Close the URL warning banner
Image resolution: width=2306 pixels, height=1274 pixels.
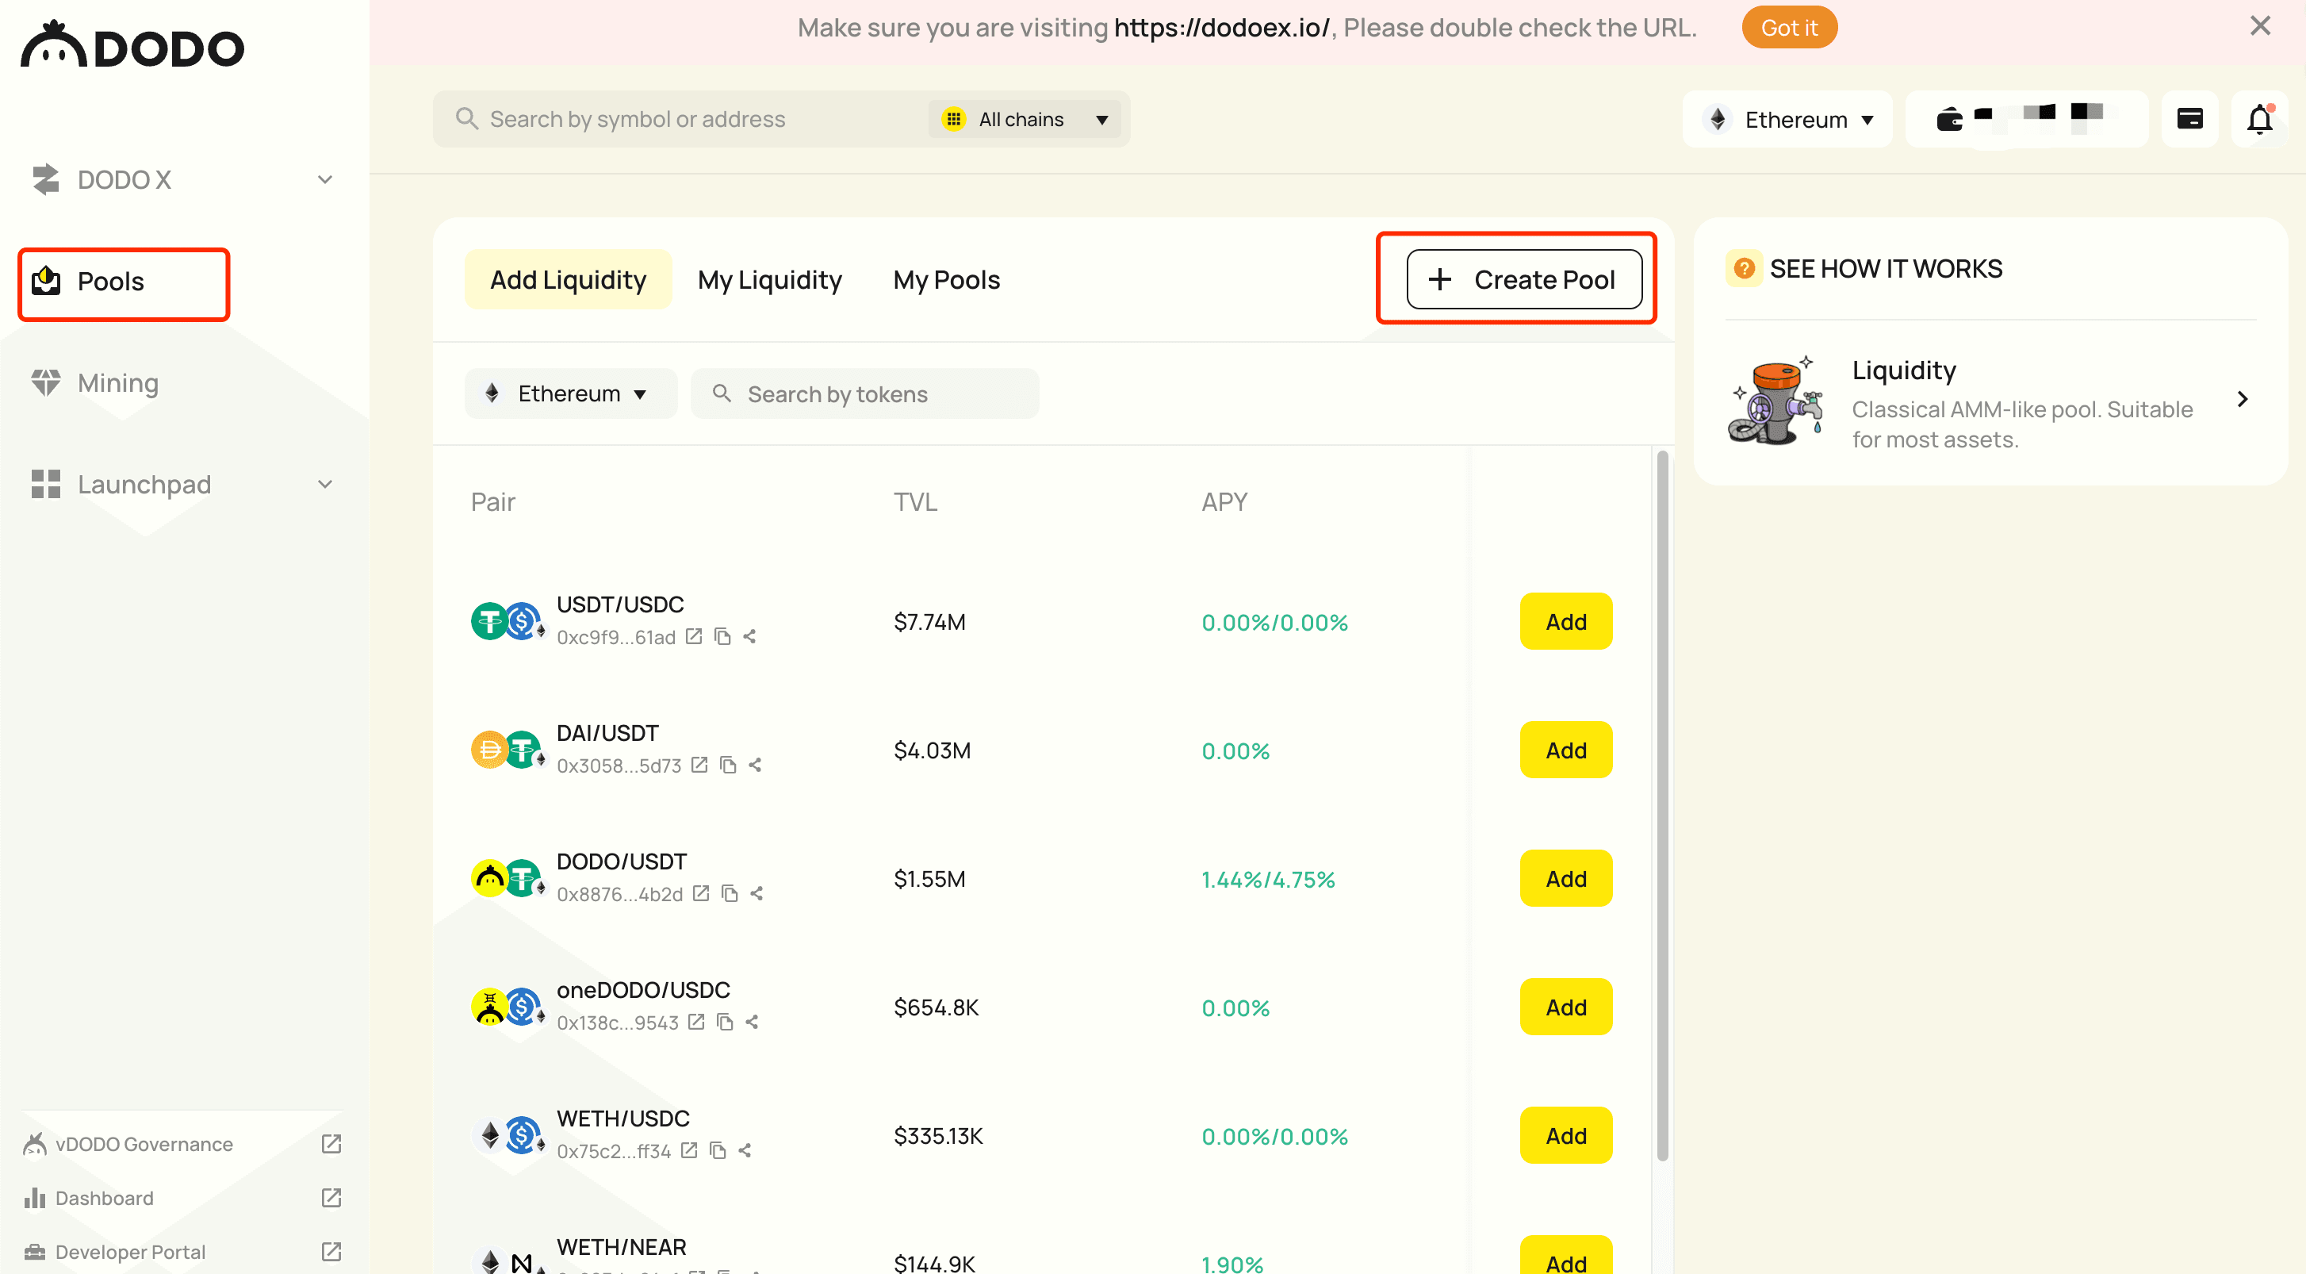point(2260,26)
